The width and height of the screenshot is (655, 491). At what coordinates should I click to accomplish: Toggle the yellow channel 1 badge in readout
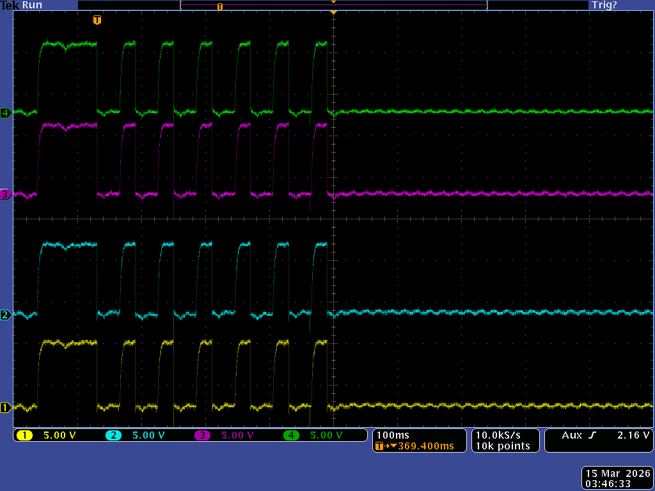pyautogui.click(x=24, y=435)
